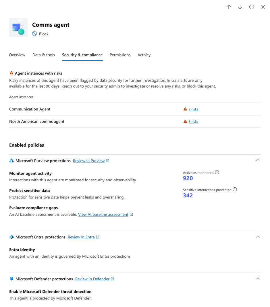Click the Microsoft Defender shield icon
This screenshot has width=270, height=307.
(11, 279)
